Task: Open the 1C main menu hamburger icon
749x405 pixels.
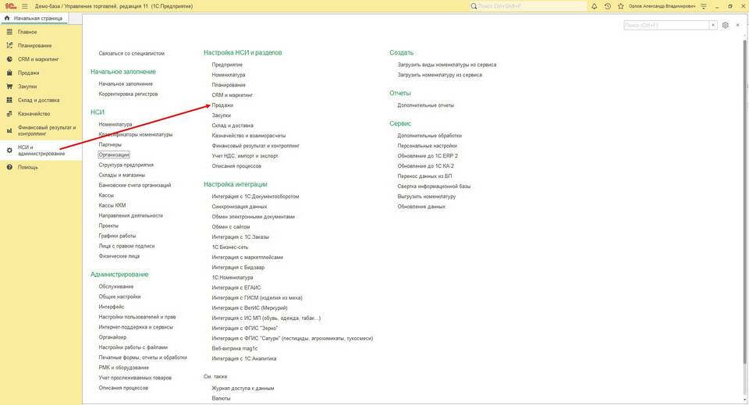Action: click(24, 6)
